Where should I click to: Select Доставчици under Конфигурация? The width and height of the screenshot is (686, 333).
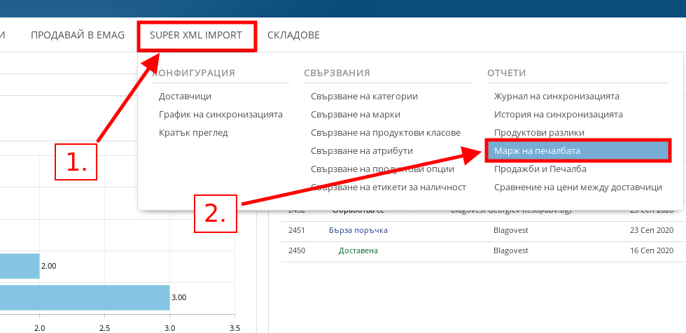pyautogui.click(x=185, y=97)
